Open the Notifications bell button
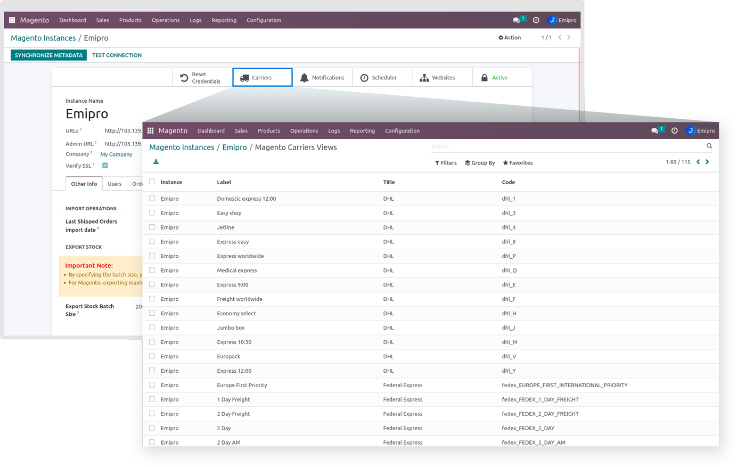The image size is (737, 467). pos(322,77)
